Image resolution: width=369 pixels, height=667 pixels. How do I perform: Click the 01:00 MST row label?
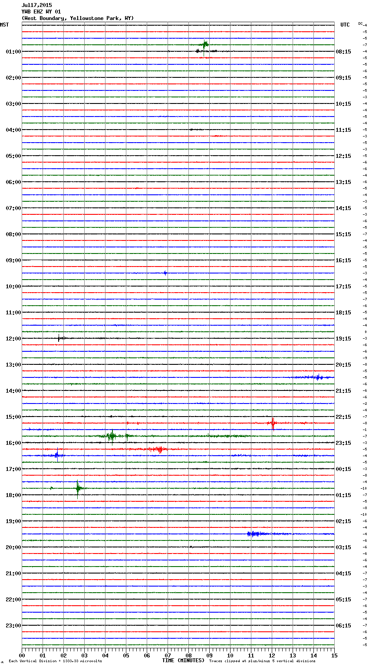[x=13, y=52]
